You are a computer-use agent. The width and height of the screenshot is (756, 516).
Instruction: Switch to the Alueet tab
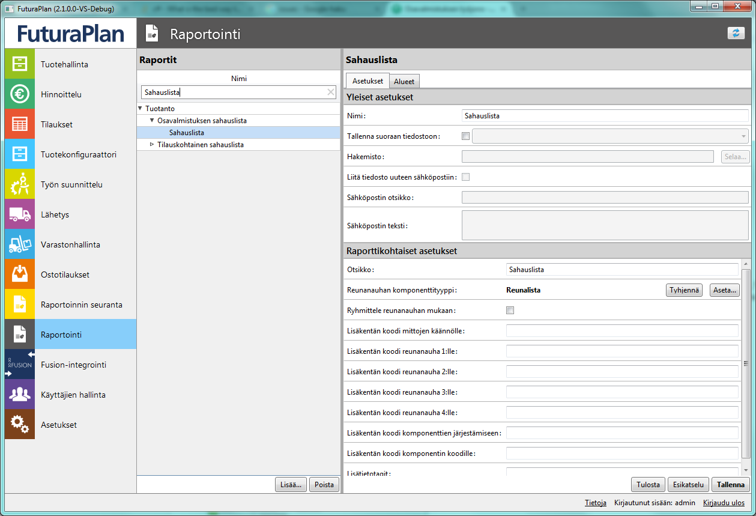point(404,82)
